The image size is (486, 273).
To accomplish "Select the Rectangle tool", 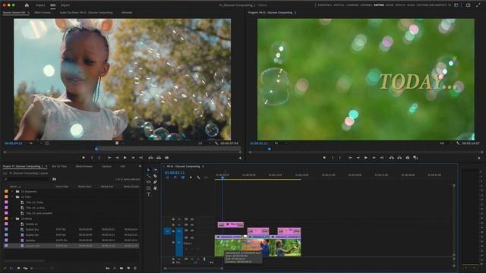I will [x=149, y=188].
